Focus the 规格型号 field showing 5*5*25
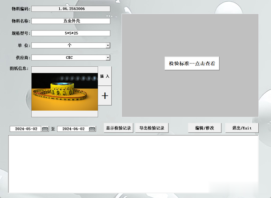 [71, 33]
